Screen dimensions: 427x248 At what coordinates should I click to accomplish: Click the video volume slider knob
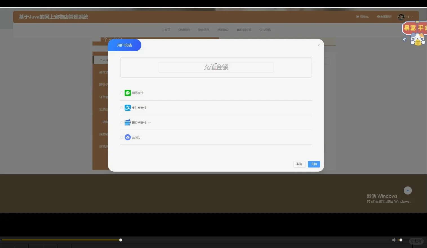401,240
